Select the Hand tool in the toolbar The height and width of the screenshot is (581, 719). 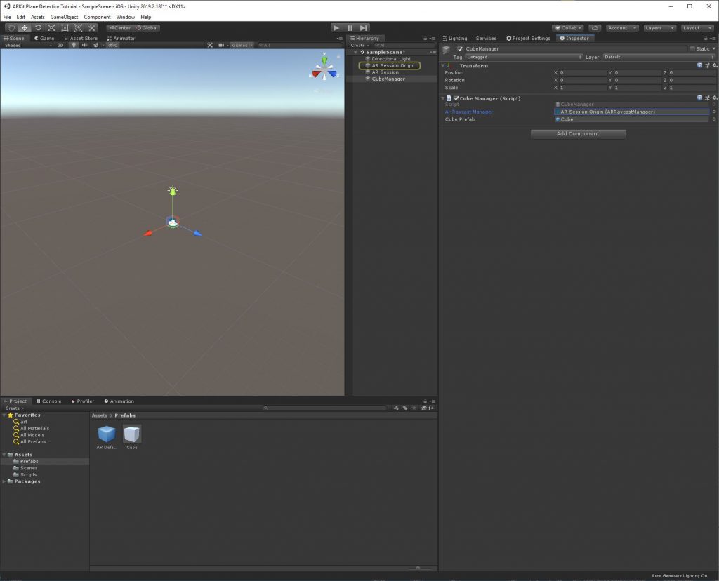pos(11,28)
